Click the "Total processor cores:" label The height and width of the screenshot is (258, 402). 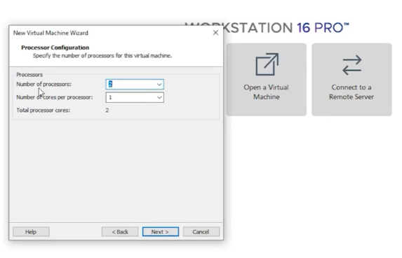coord(43,110)
